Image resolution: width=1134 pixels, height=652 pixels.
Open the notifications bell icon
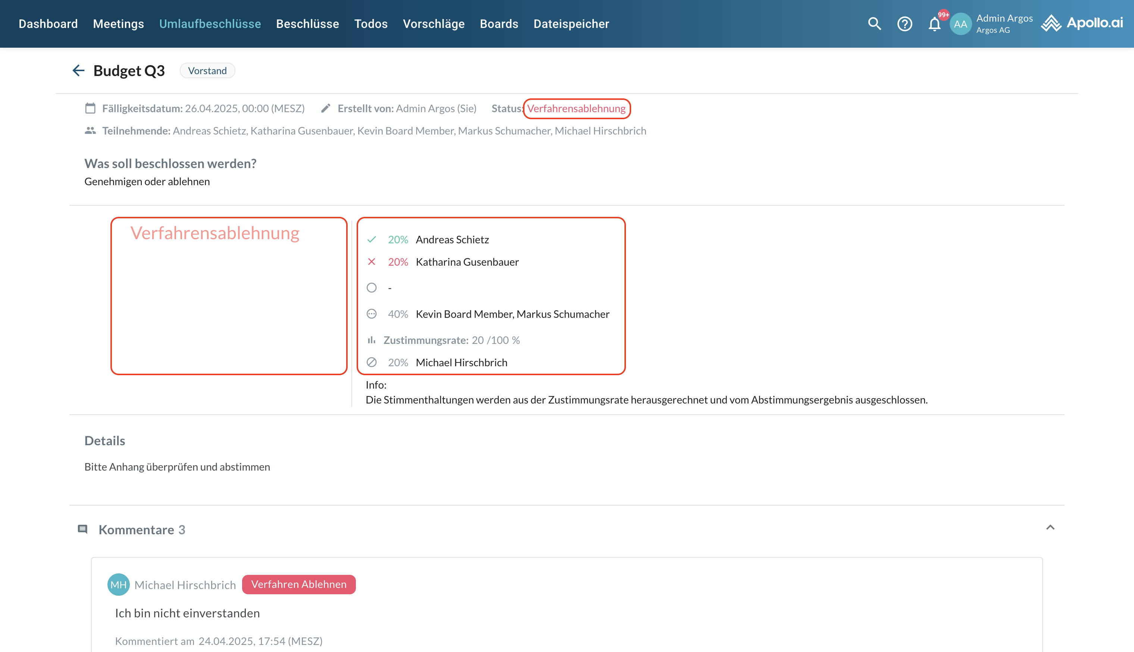[934, 24]
